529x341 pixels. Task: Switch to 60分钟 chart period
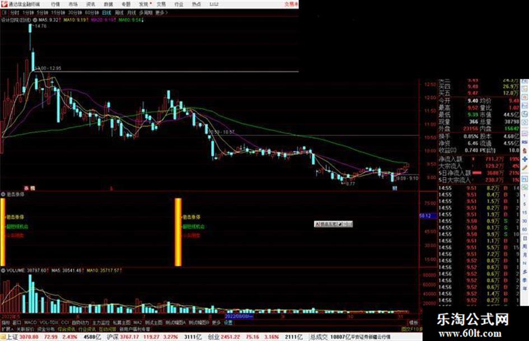pos(91,12)
